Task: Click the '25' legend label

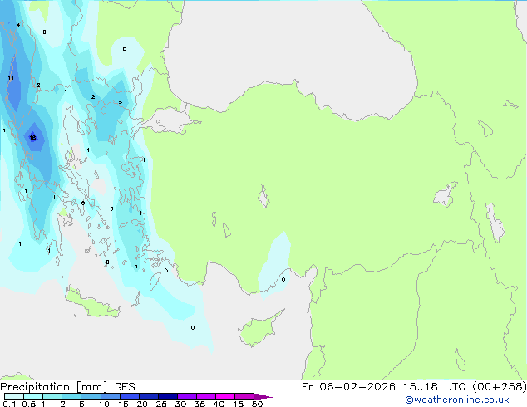Action: point(161,404)
